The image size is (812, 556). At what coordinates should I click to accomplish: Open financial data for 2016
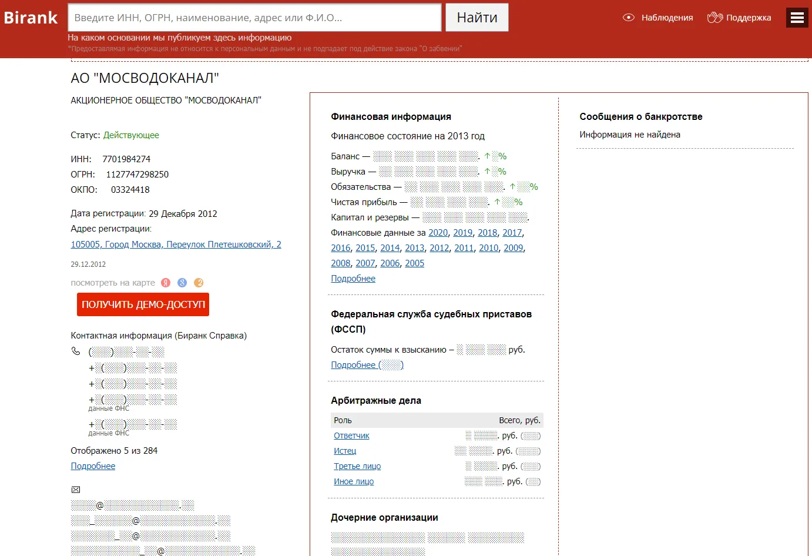(340, 248)
